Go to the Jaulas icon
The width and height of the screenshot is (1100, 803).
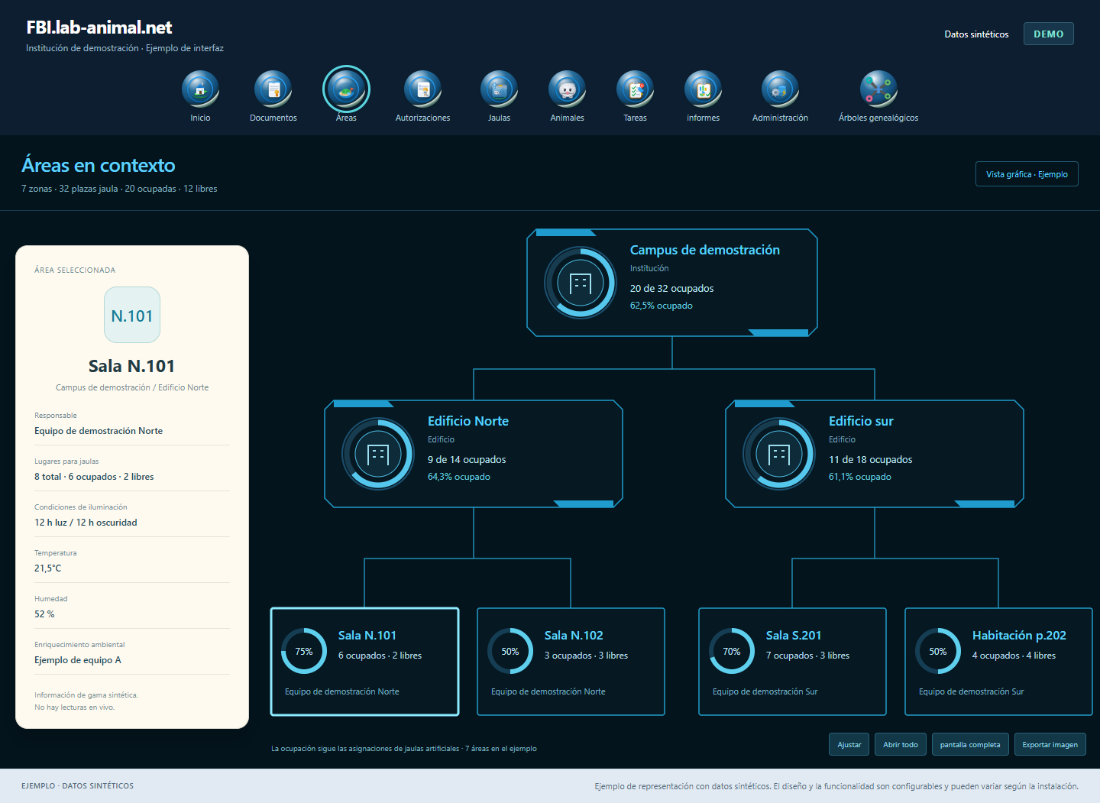coord(499,89)
